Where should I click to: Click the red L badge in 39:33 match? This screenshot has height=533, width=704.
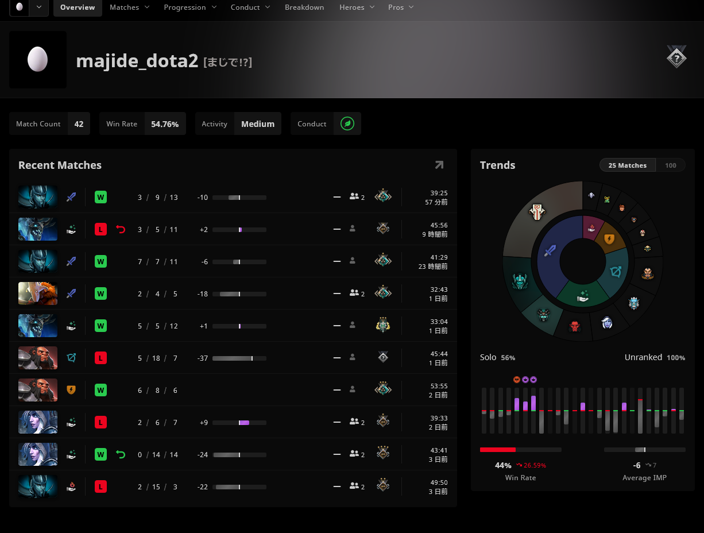(x=100, y=422)
